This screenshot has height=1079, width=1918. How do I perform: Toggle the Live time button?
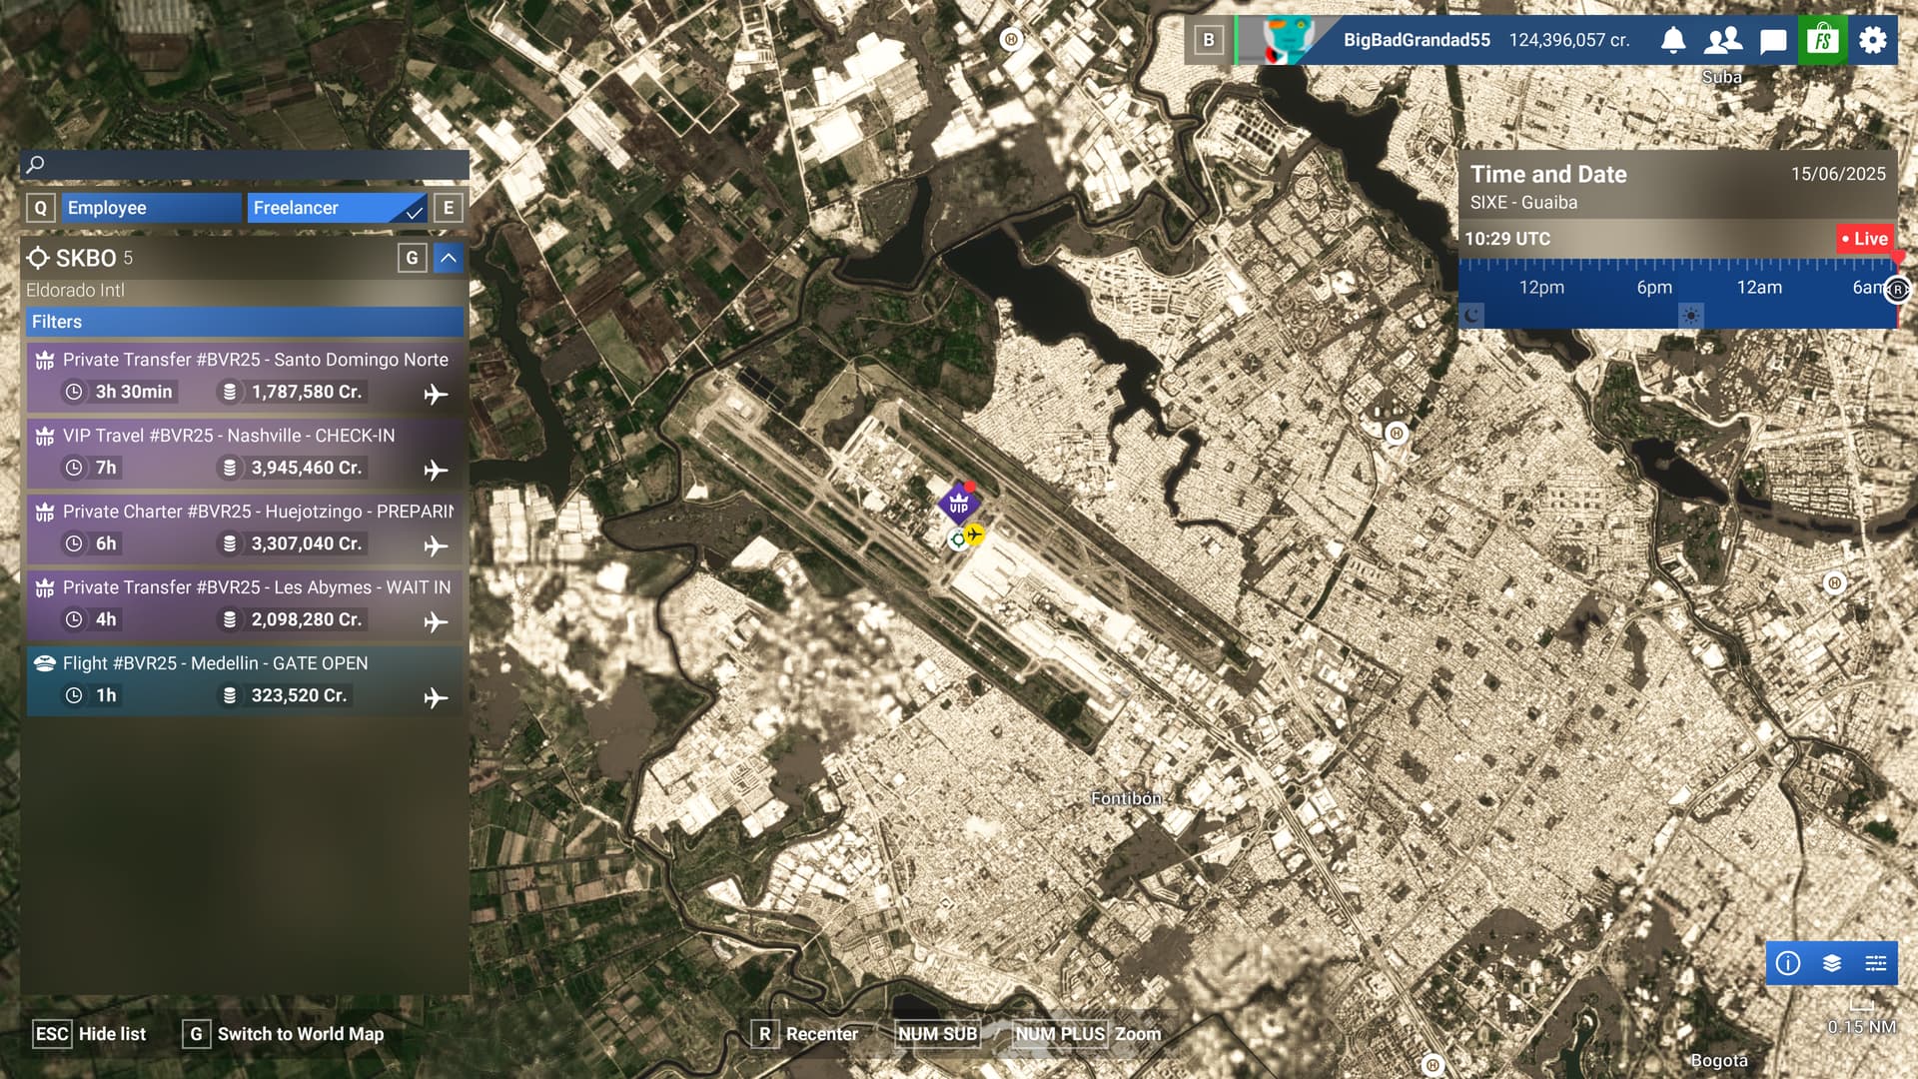tap(1865, 239)
